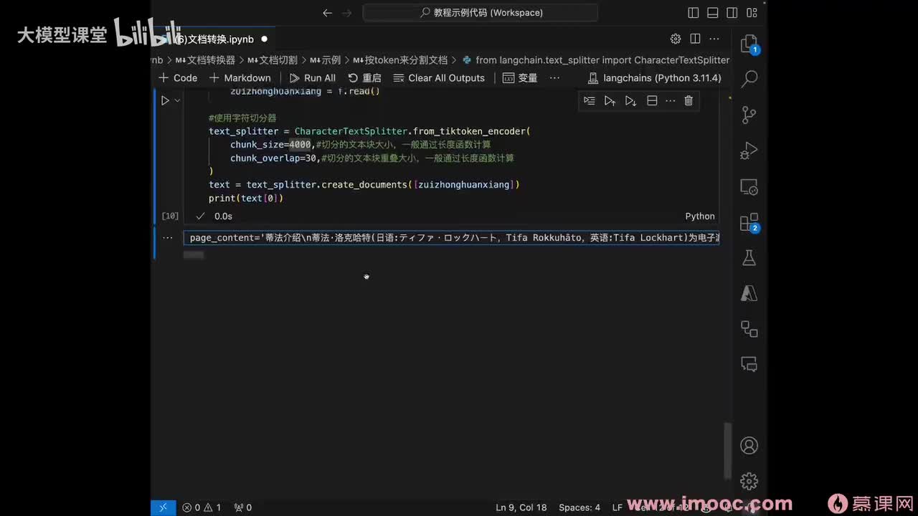Select the 文档转换.ipynb editor tab

(x=214, y=39)
